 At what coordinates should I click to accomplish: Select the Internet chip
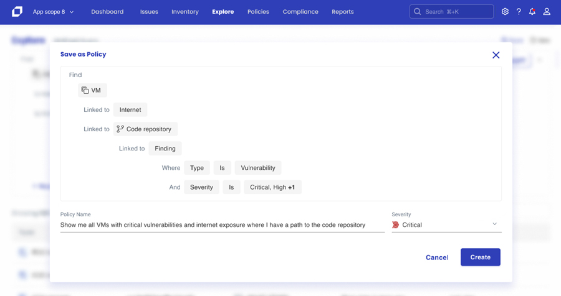tap(130, 109)
